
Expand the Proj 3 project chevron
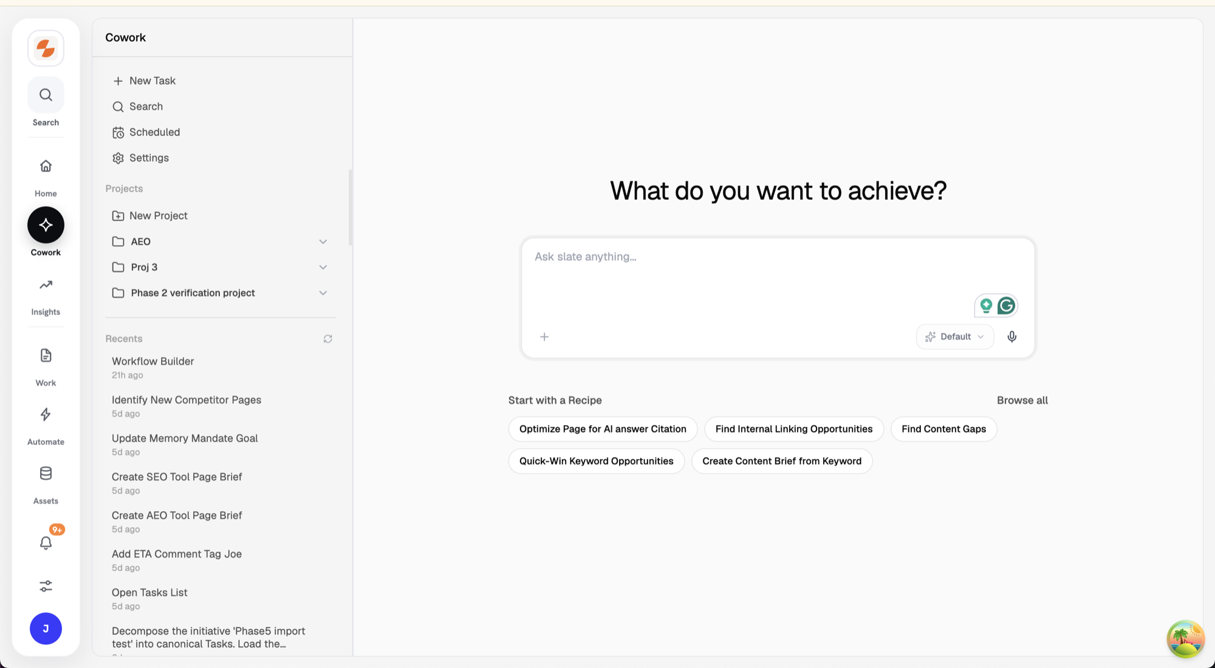point(323,267)
